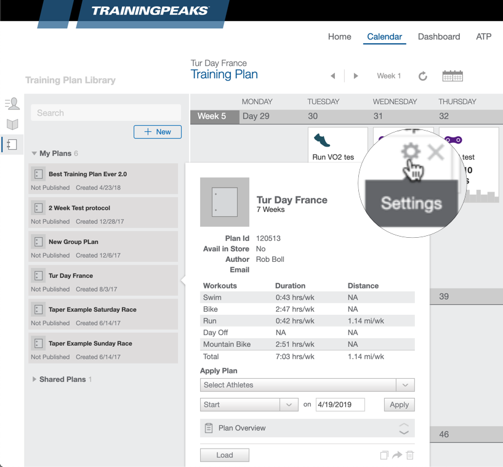503x467 pixels.
Task: Click the purple bike chain workout icon
Action: pos(453,140)
